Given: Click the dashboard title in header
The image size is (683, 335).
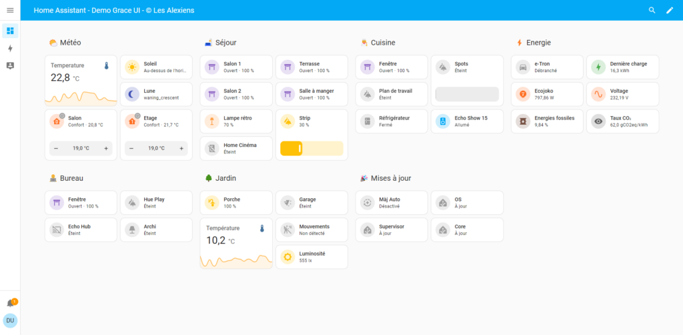Looking at the screenshot, I should (x=114, y=10).
